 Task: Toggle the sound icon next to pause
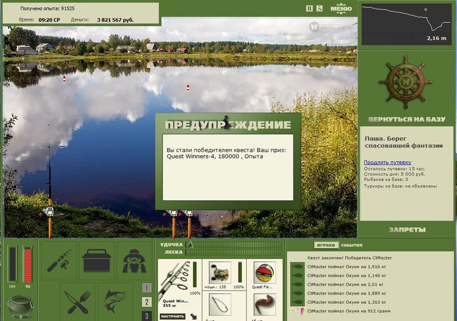click(319, 9)
